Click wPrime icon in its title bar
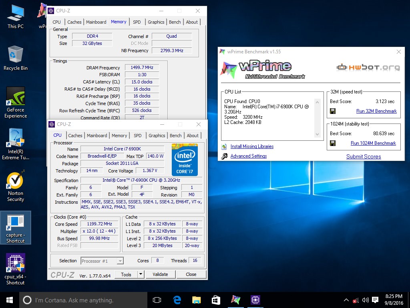This screenshot has width=410, height=308. [222, 52]
